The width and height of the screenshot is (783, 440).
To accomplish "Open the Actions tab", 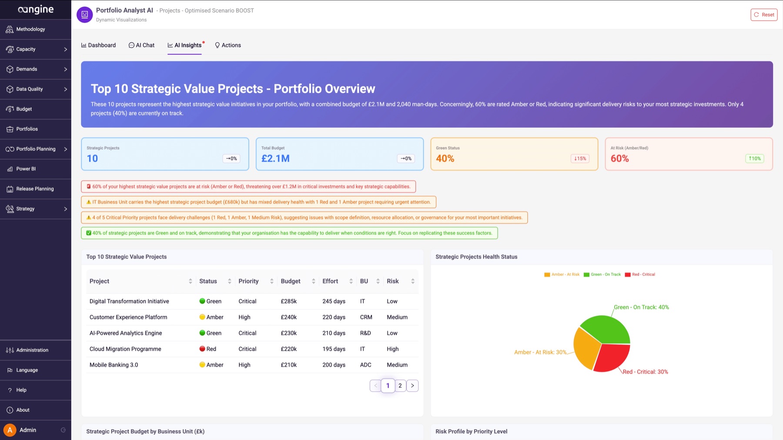I will coord(228,45).
